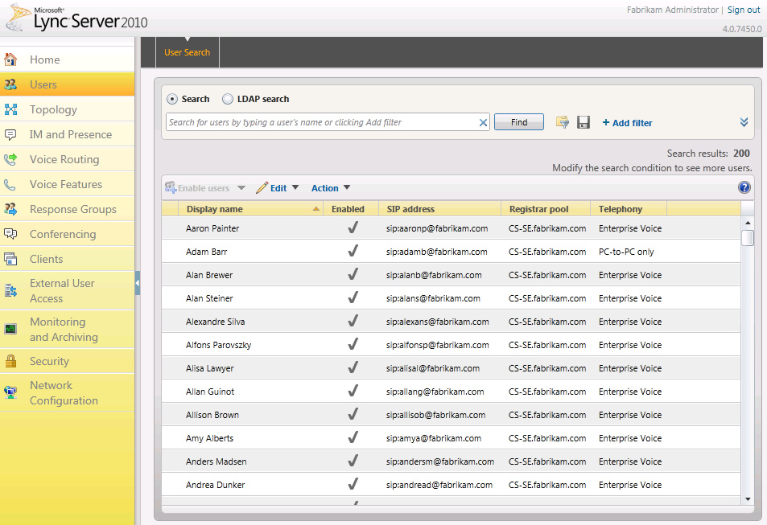Image resolution: width=767 pixels, height=525 pixels.
Task: Sort by Enabled column header
Action: (x=351, y=209)
